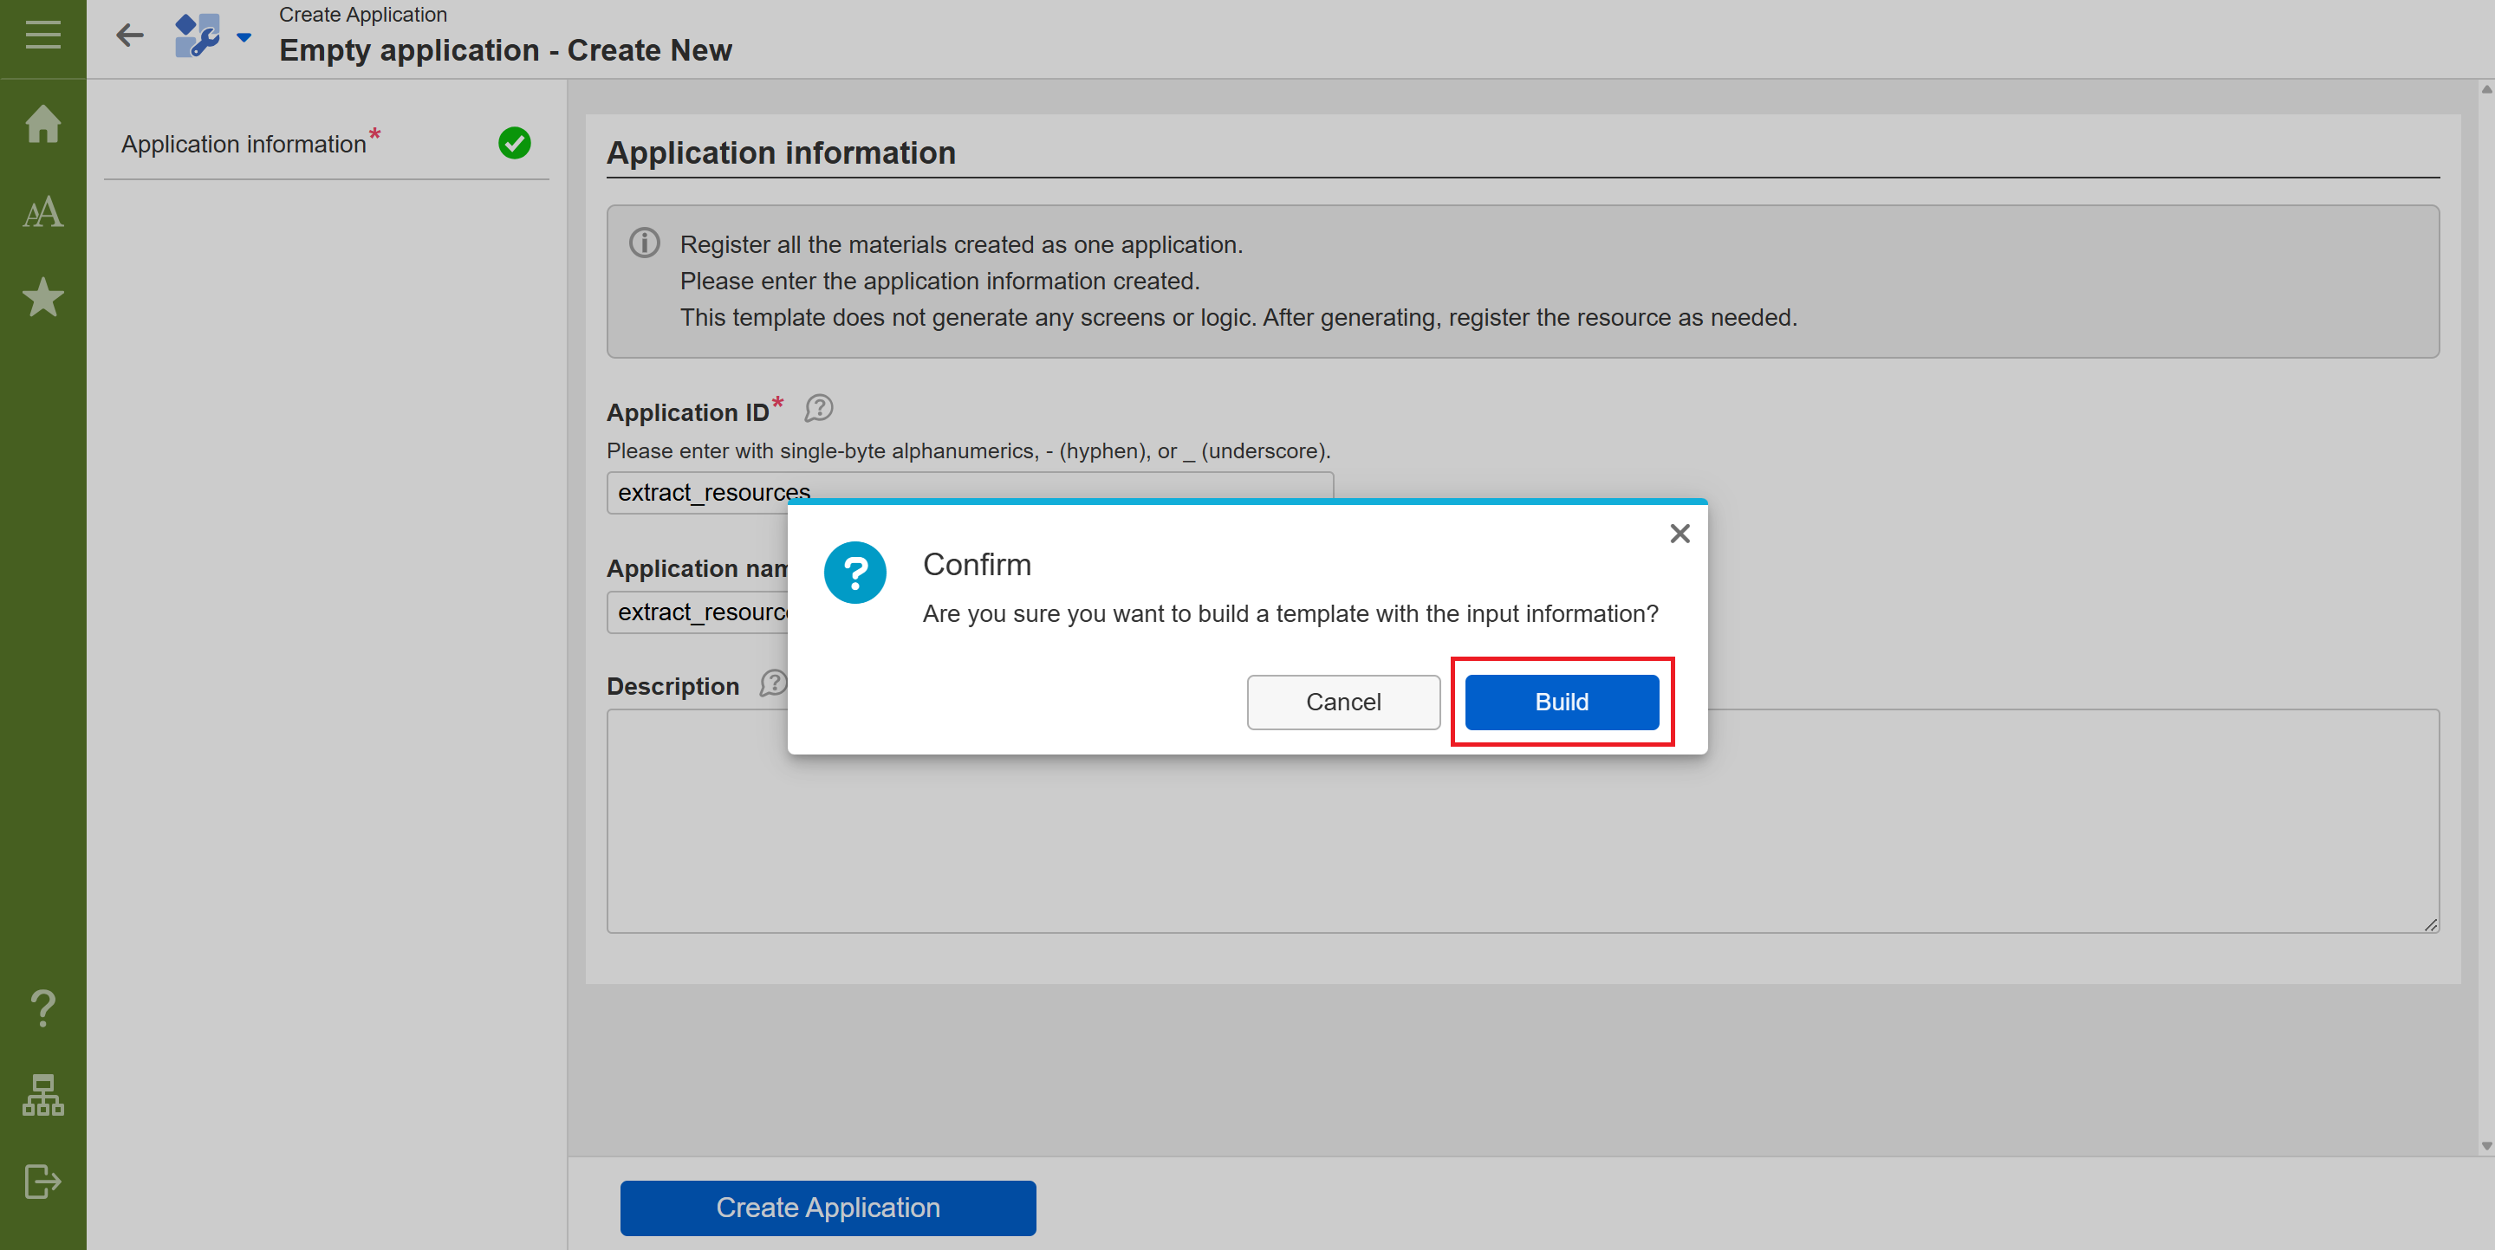
Task: Click the Description help bubble icon
Action: (772, 683)
